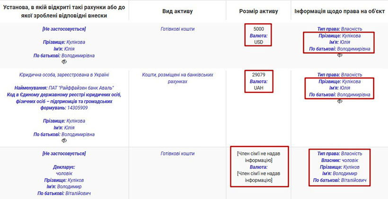Click 'Кошти, розміщені на банківських рахунках' text
The image size is (388, 199).
pos(177,78)
